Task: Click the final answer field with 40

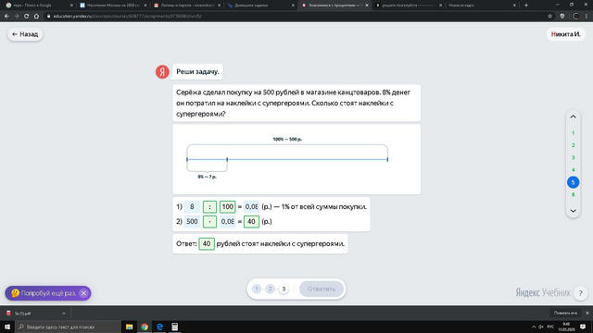Action: 206,244
